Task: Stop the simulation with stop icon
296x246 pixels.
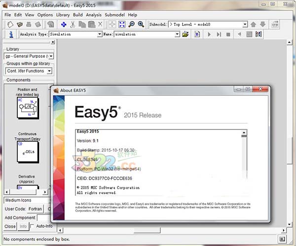Action: 228,35
